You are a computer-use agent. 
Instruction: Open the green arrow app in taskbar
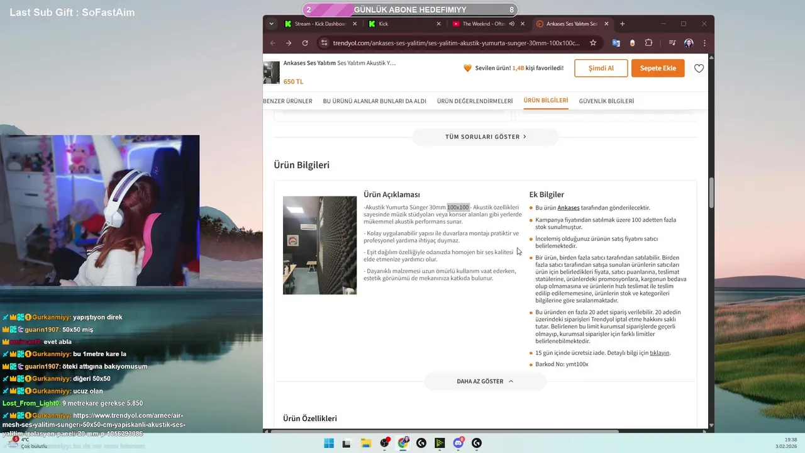440,443
